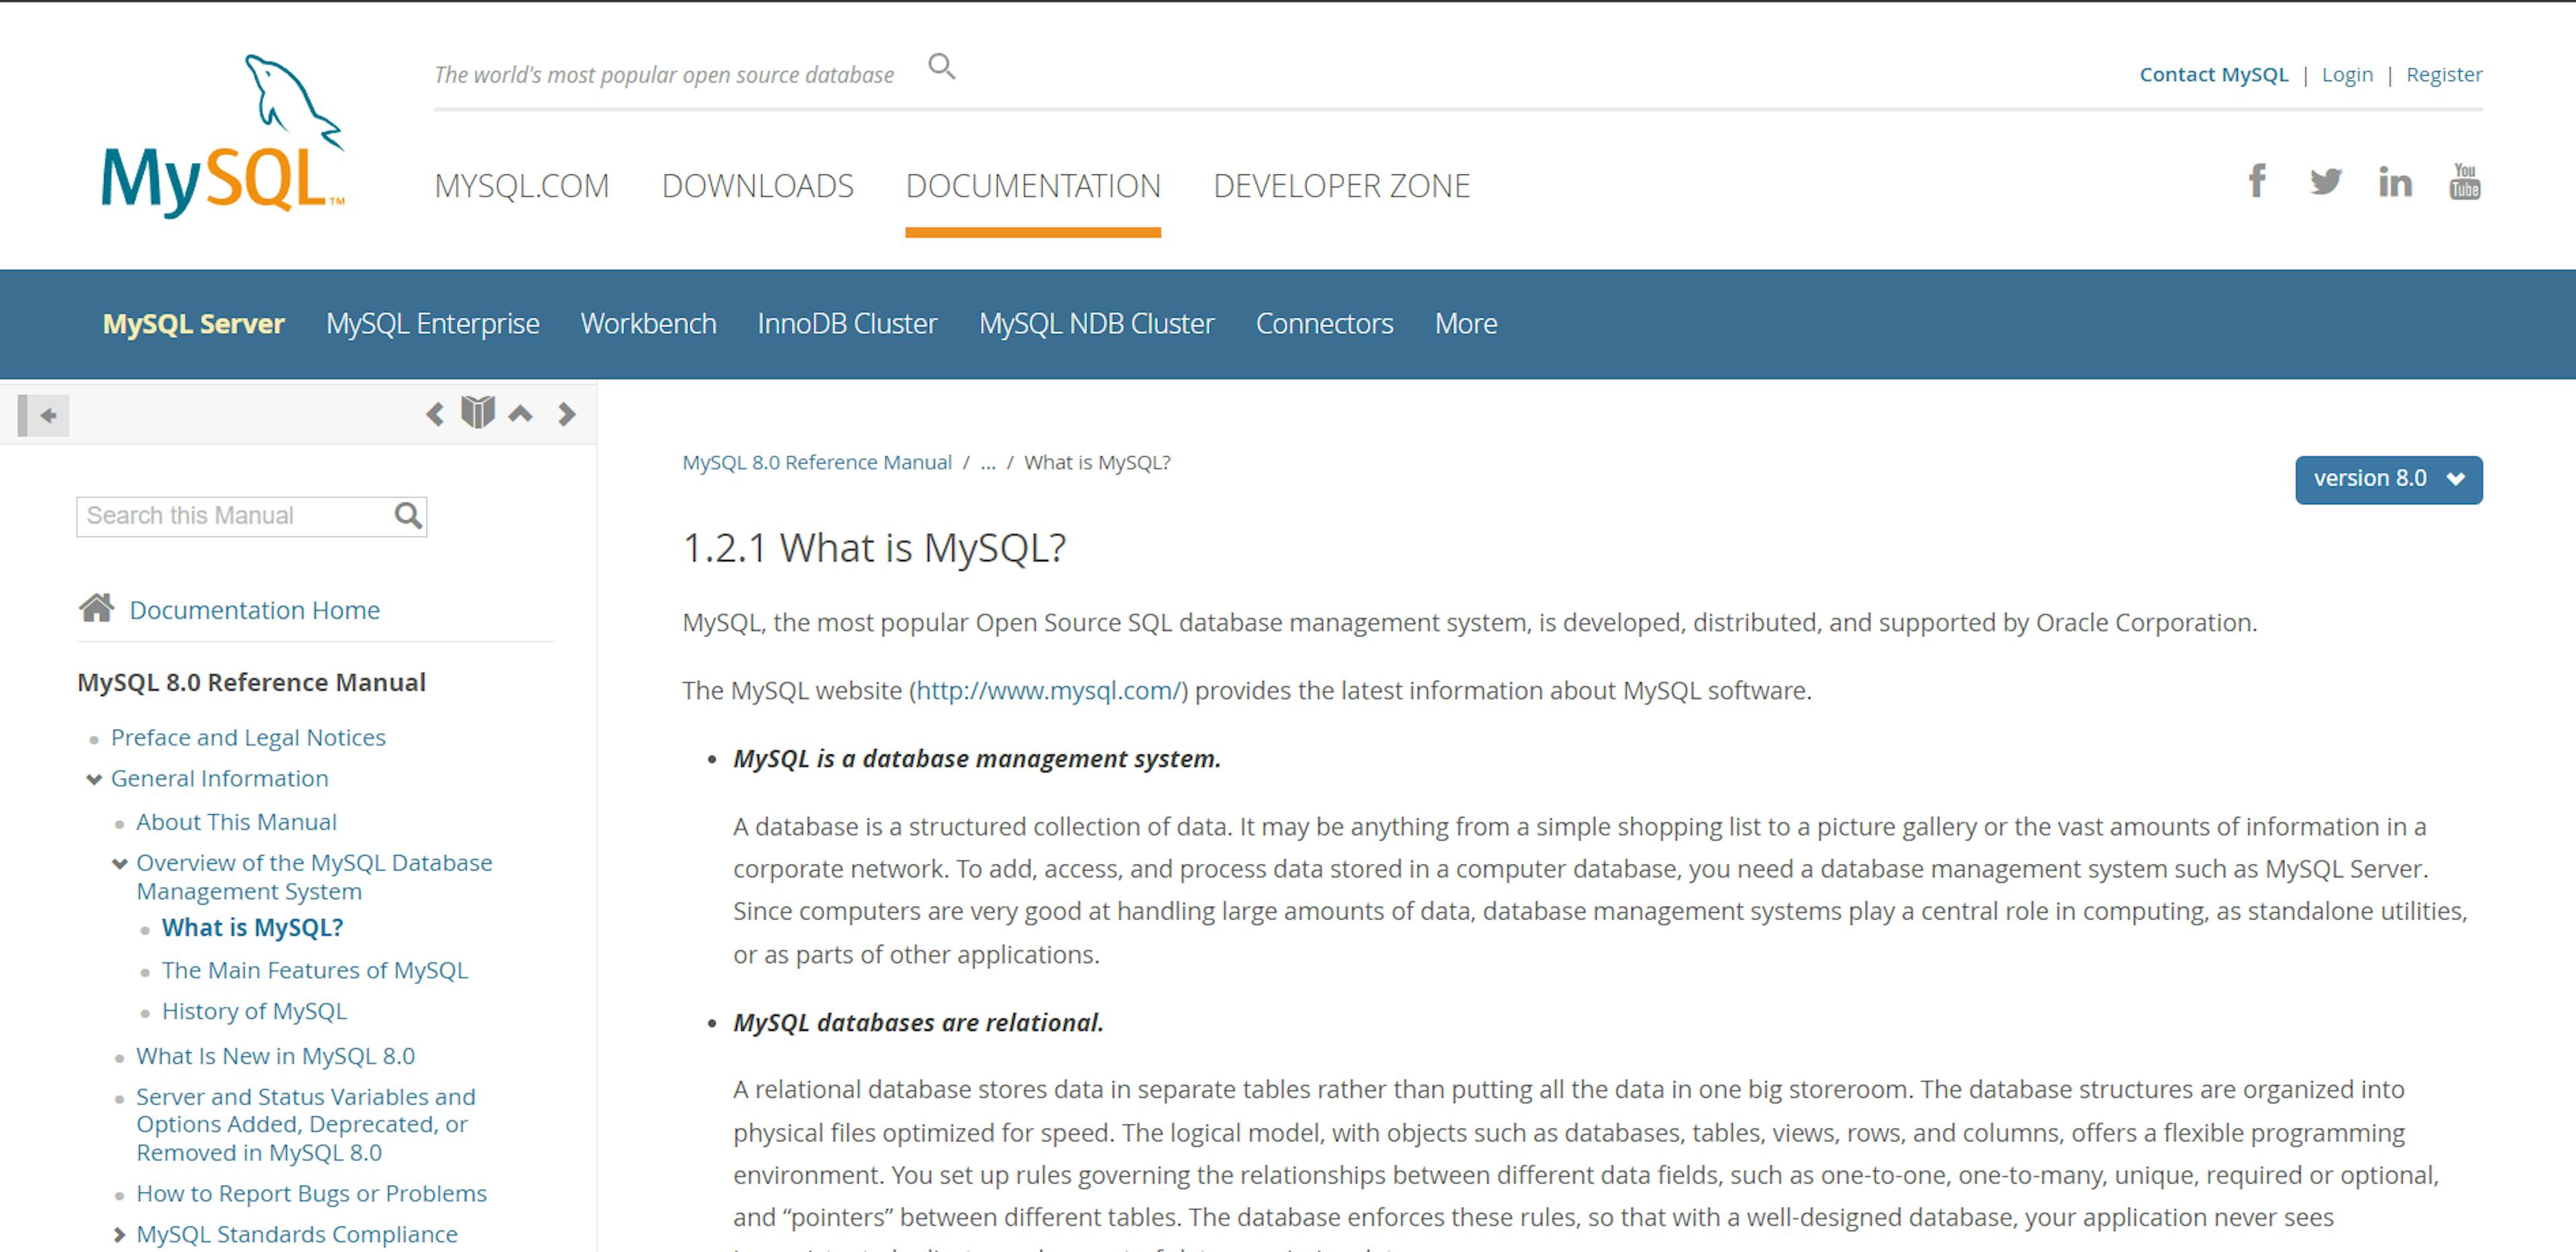Switch to the MySQL Server tab
The image size is (2576, 1252).
(x=193, y=324)
